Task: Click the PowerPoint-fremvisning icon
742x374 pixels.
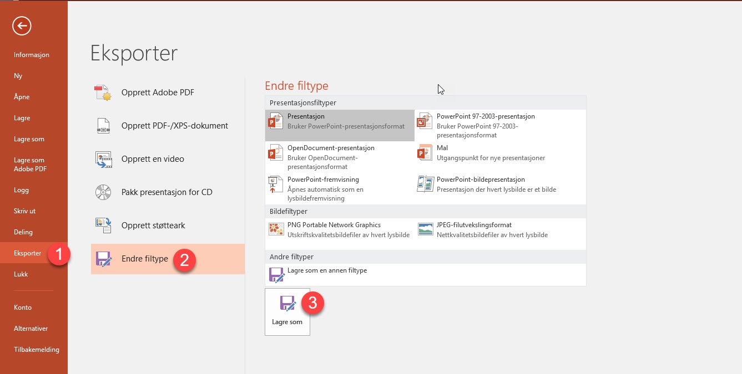Action: point(275,184)
